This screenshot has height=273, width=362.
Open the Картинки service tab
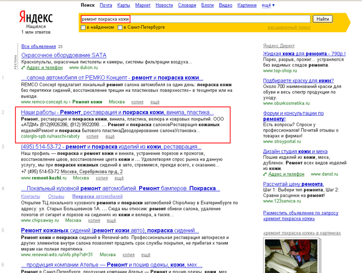(247, 5)
